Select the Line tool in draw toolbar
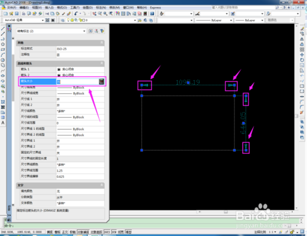 [x=3, y=28]
